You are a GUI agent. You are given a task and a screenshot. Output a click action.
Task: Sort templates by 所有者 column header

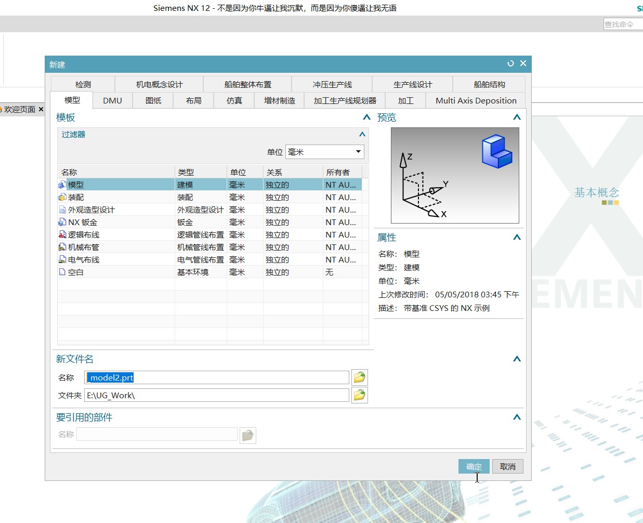coord(342,172)
